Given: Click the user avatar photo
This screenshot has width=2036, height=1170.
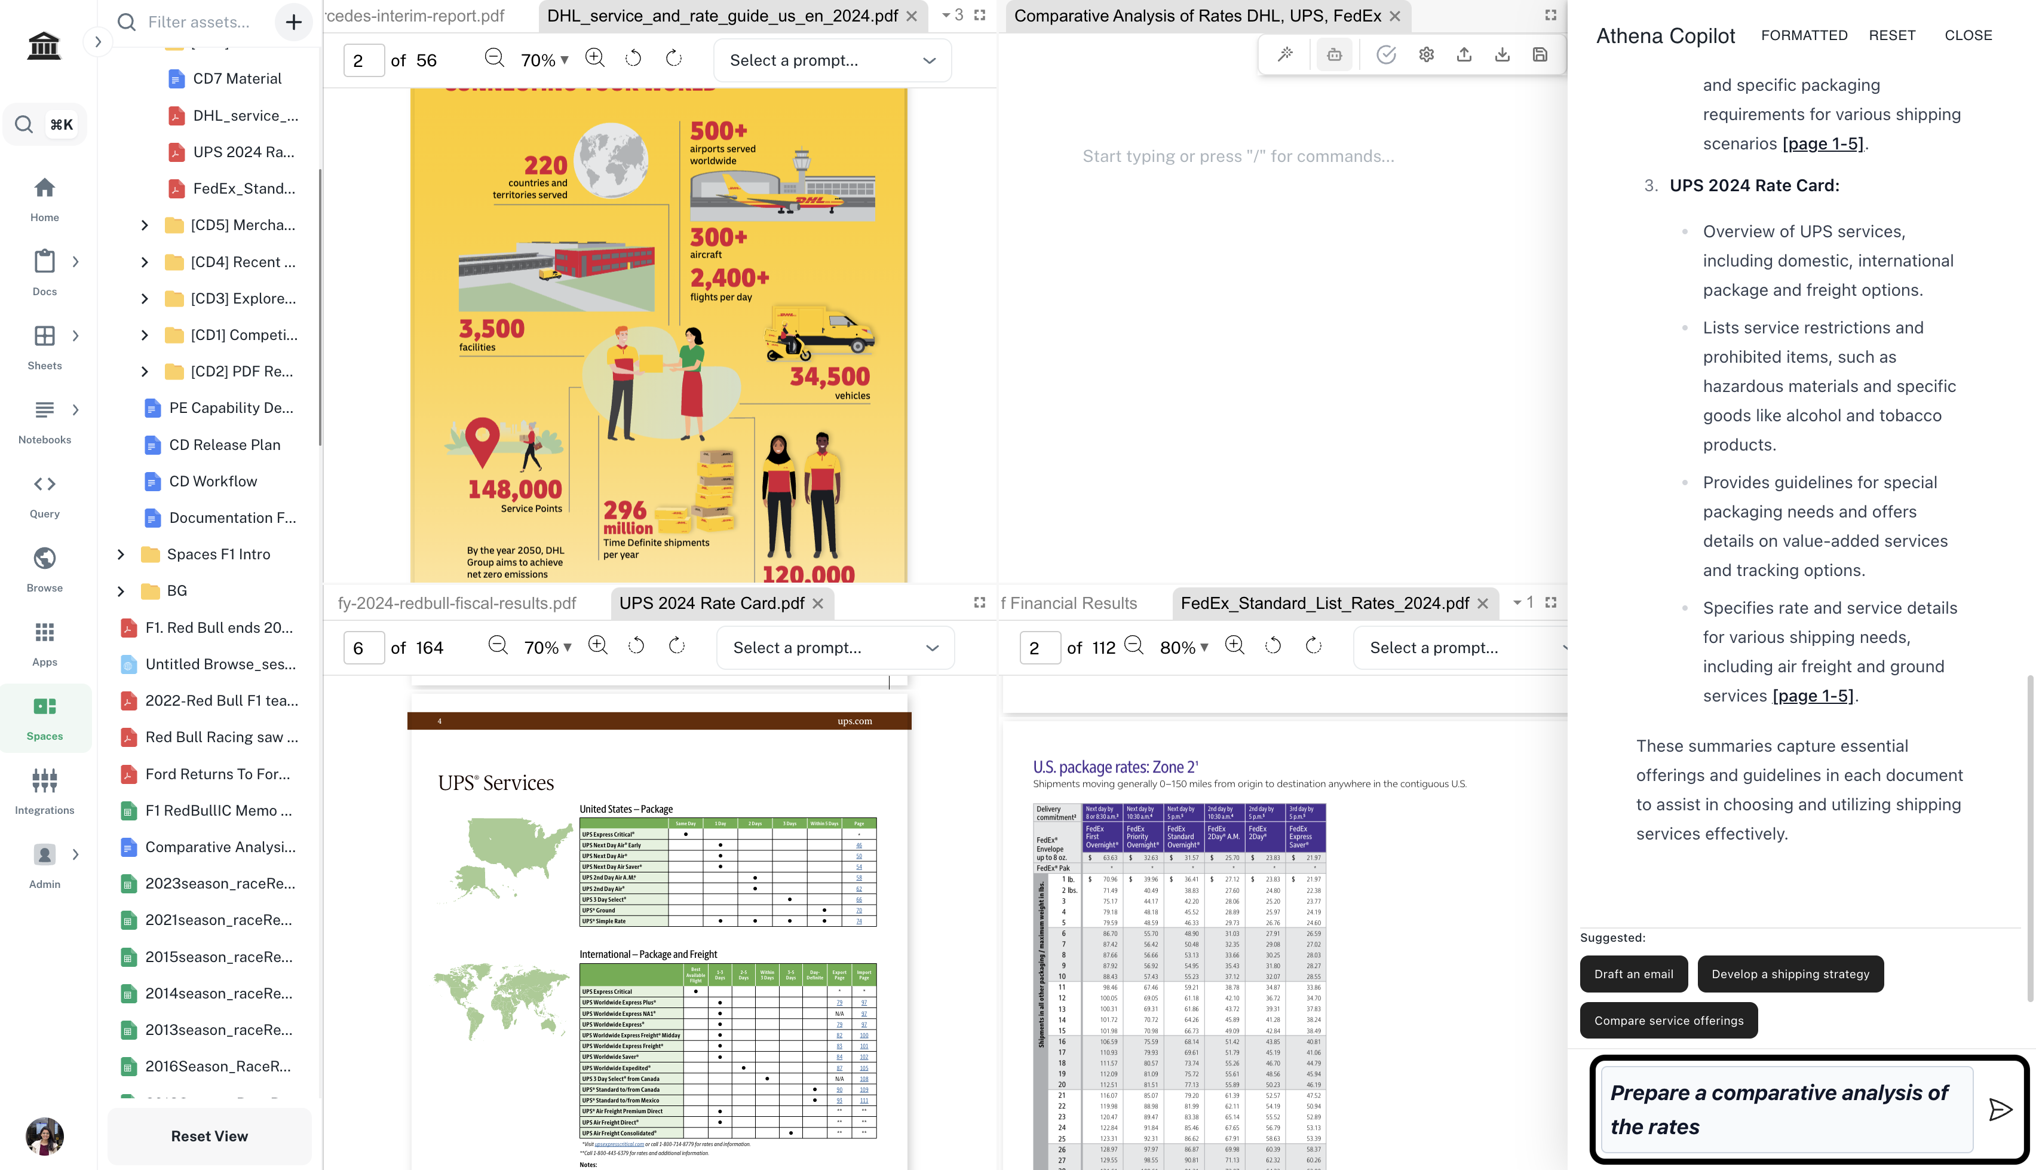Looking at the screenshot, I should click(x=44, y=1135).
